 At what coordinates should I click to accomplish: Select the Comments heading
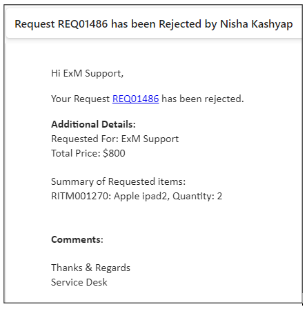click(x=77, y=239)
